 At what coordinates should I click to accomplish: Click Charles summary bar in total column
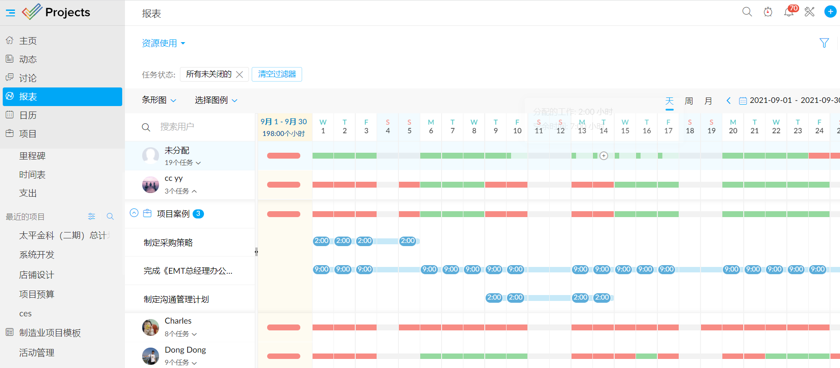(283, 327)
